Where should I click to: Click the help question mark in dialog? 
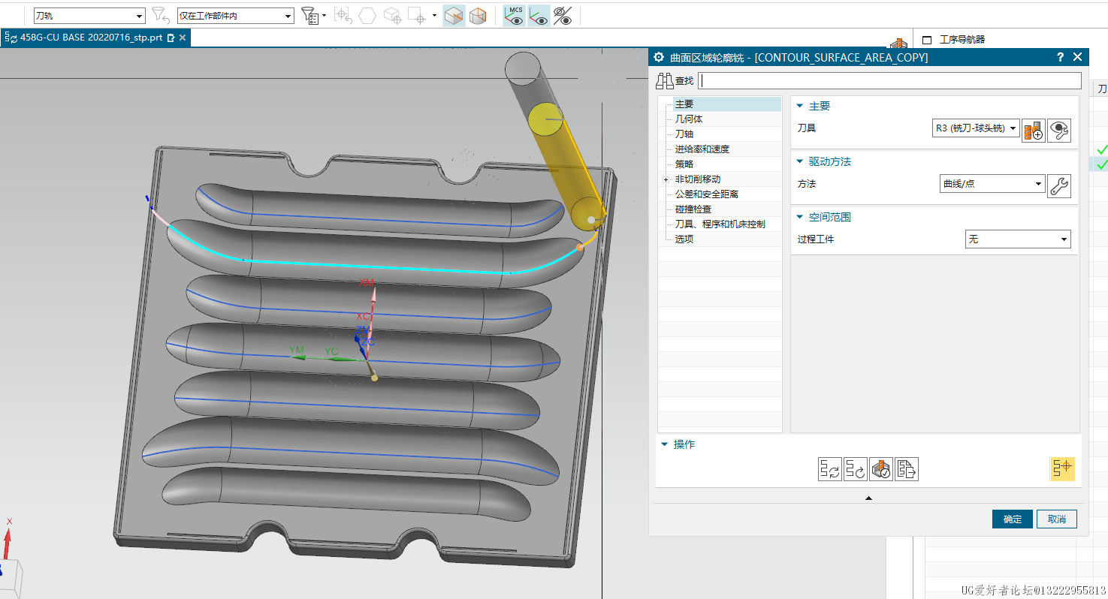(x=1060, y=57)
